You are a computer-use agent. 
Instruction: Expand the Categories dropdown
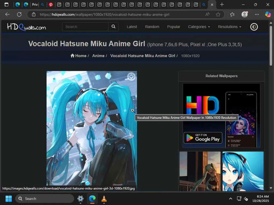click(x=199, y=27)
